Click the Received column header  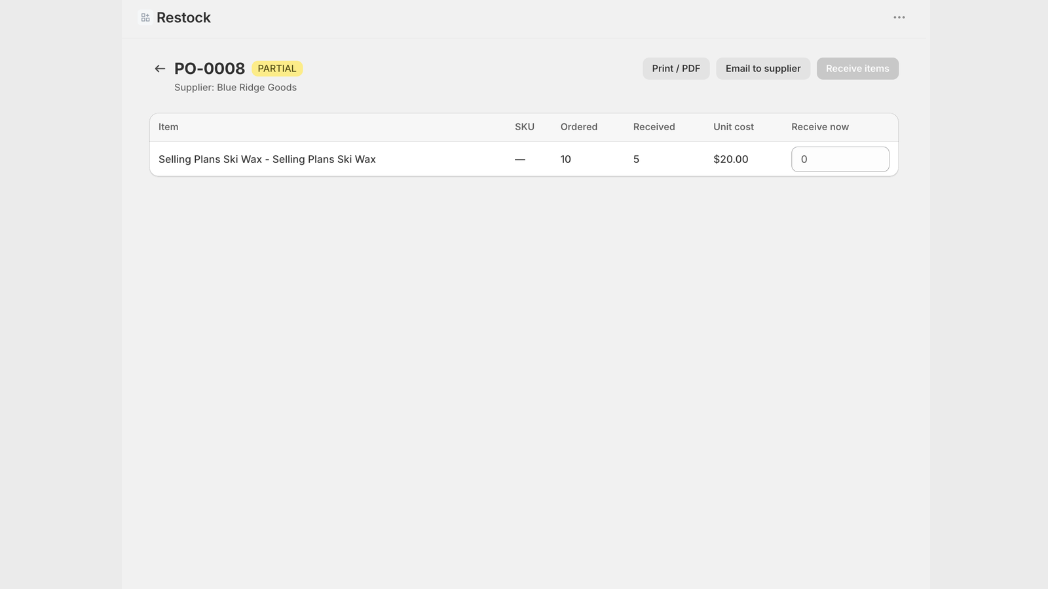(x=654, y=127)
